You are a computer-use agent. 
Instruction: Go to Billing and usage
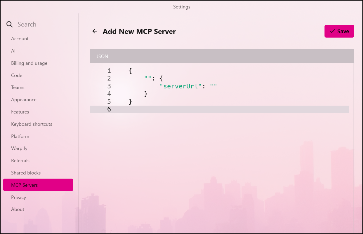click(x=29, y=63)
